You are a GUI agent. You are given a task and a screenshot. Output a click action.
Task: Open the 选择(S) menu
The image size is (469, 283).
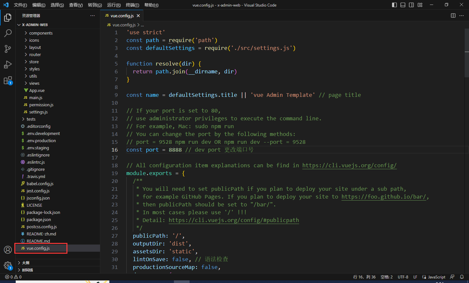click(x=57, y=5)
